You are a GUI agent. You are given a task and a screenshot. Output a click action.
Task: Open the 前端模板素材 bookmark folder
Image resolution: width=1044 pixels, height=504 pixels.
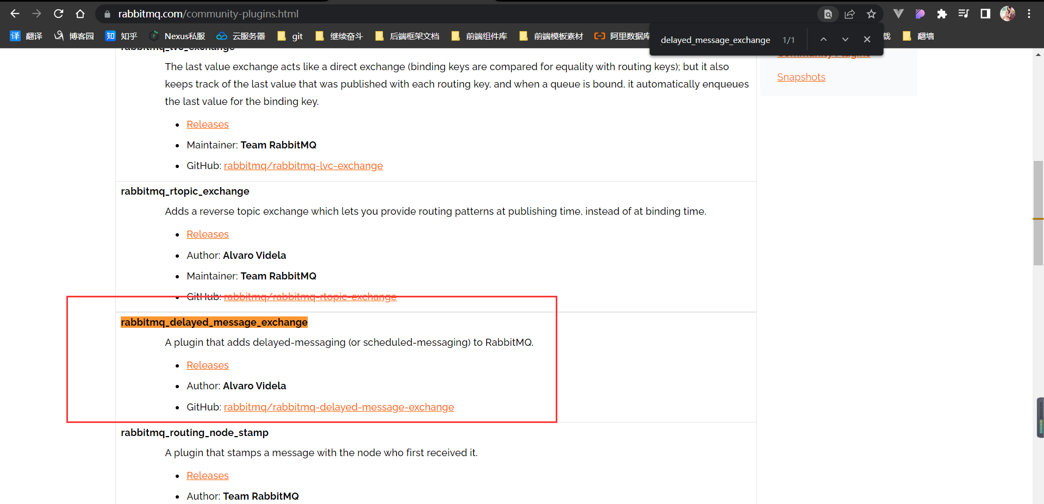[551, 36]
